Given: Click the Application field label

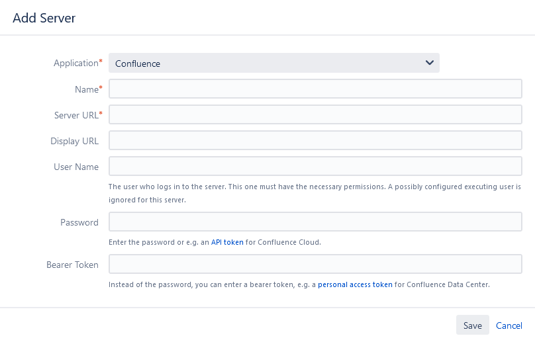Looking at the screenshot, I should click(77, 63).
